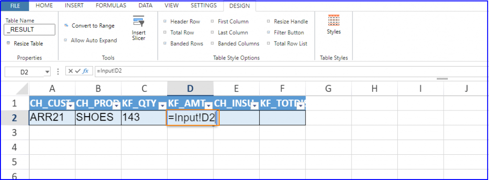
Task: Enable the Total Row checkbox
Action: click(165, 32)
